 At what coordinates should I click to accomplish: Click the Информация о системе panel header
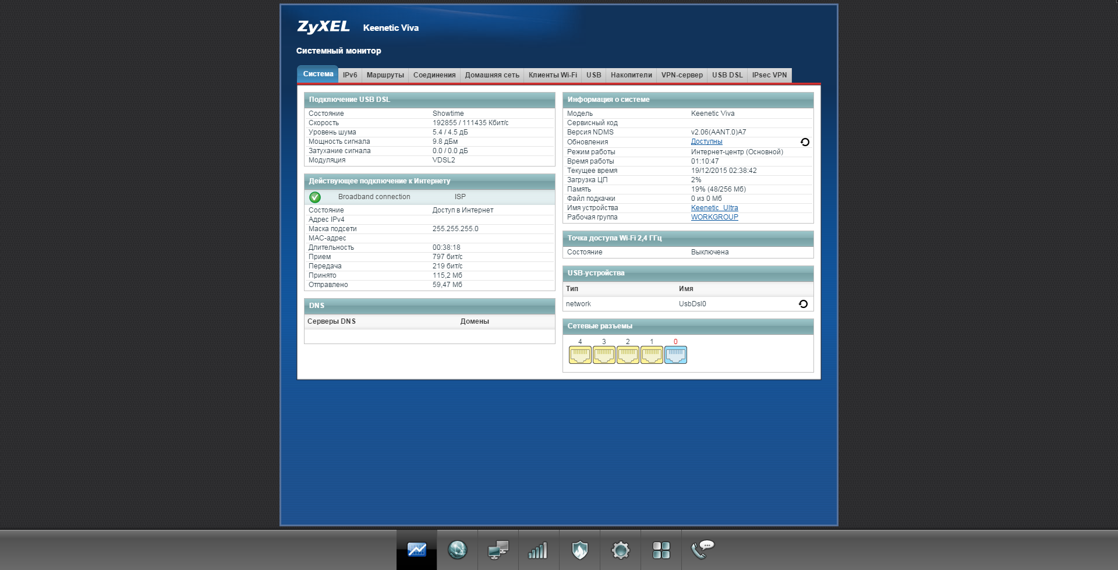pos(688,100)
